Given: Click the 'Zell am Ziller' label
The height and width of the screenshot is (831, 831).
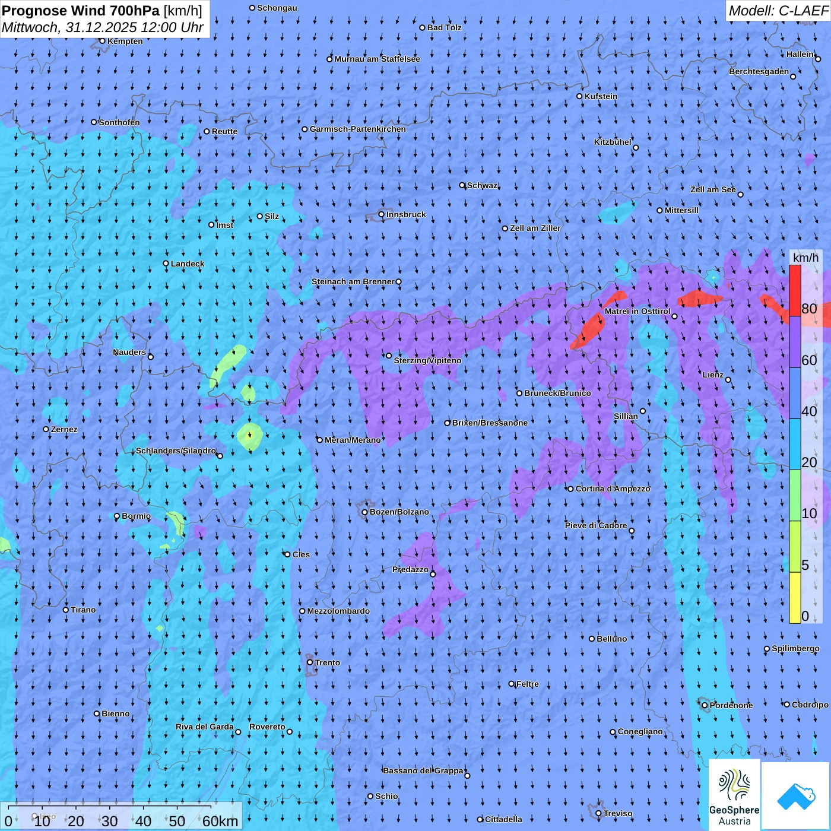Looking at the screenshot, I should tap(535, 228).
